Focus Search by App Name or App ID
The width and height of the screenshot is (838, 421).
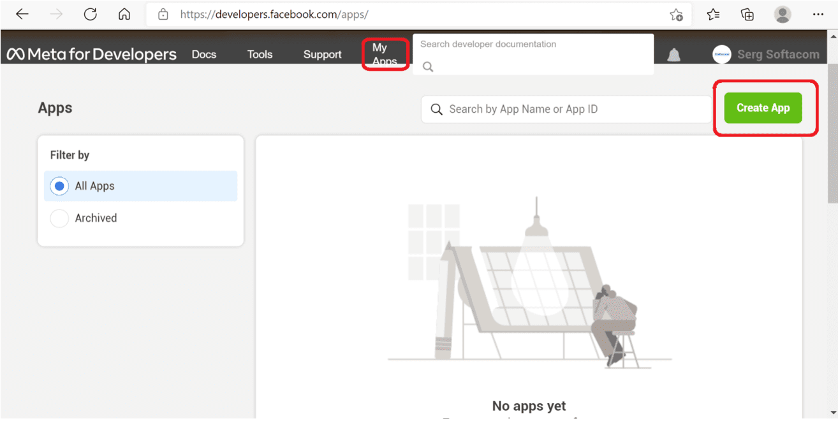click(566, 110)
